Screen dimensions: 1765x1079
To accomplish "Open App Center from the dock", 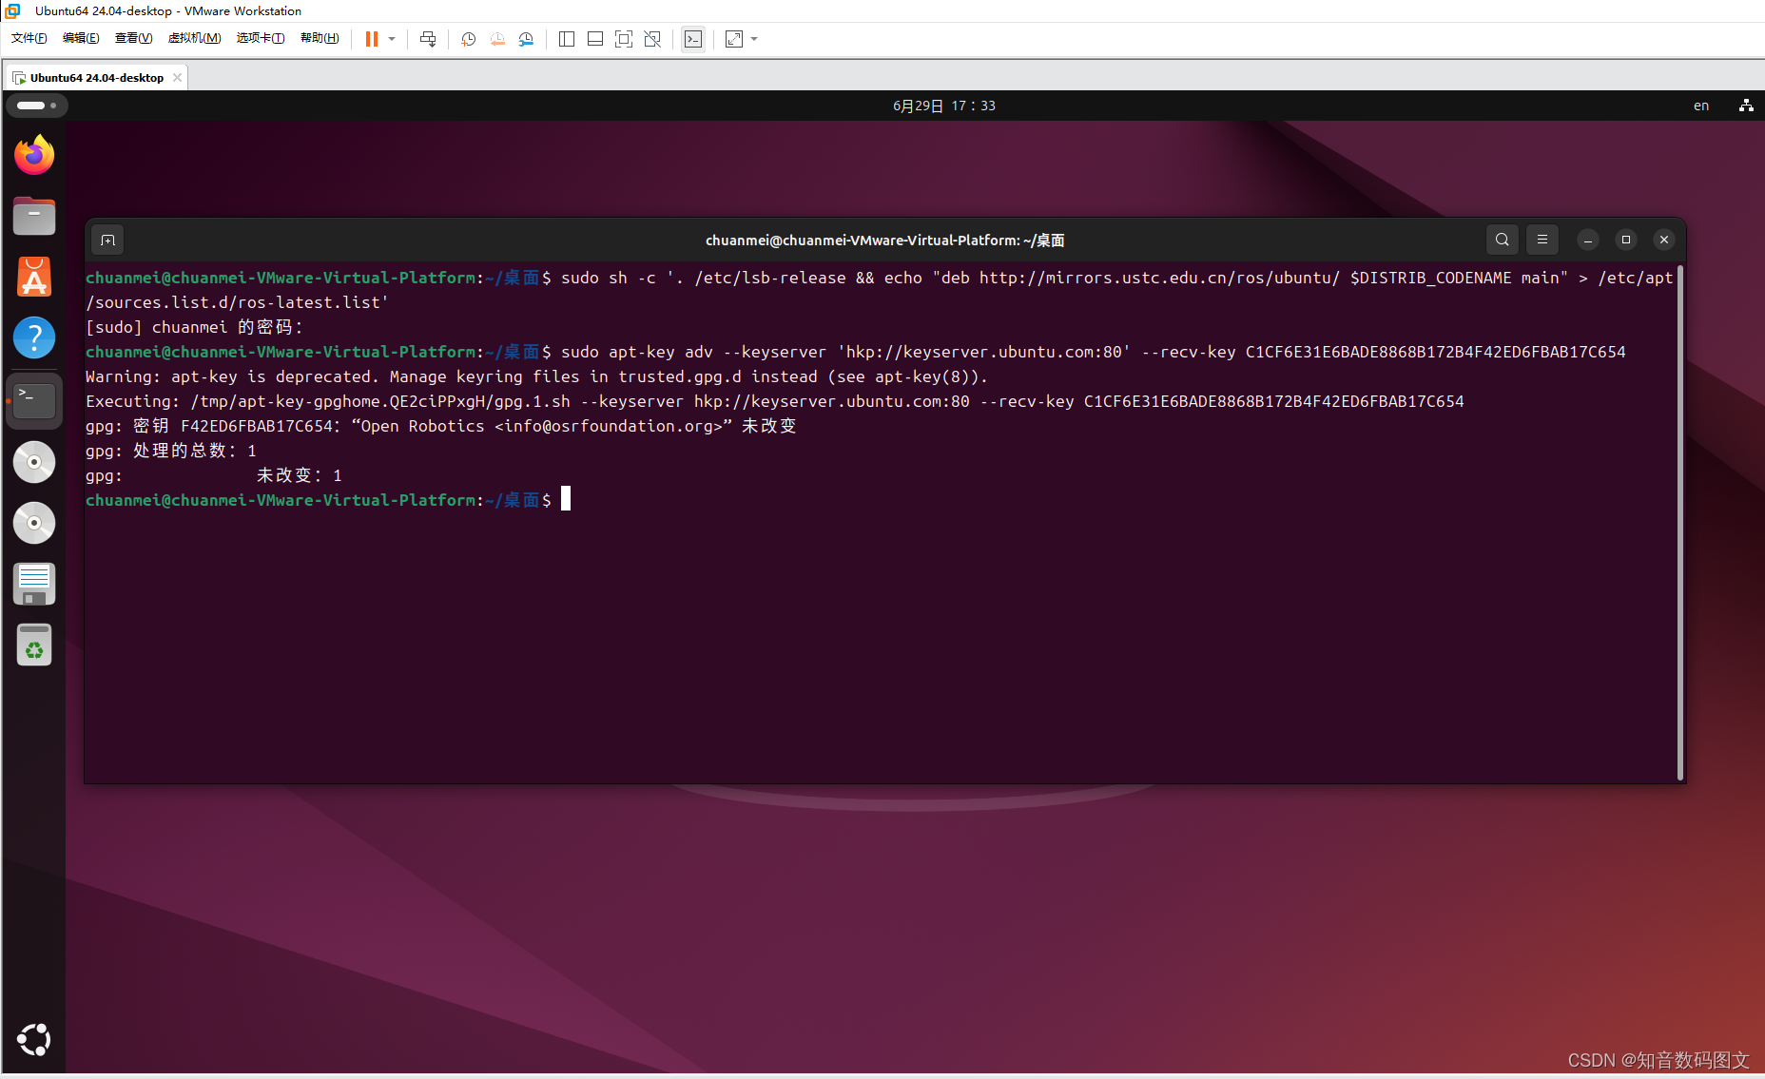I will point(34,277).
